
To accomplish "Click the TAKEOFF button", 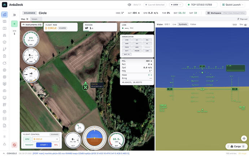I will (29, 145).
